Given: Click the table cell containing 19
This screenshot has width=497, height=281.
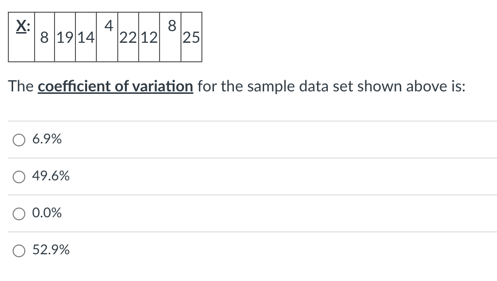Looking at the screenshot, I should pyautogui.click(x=64, y=37).
